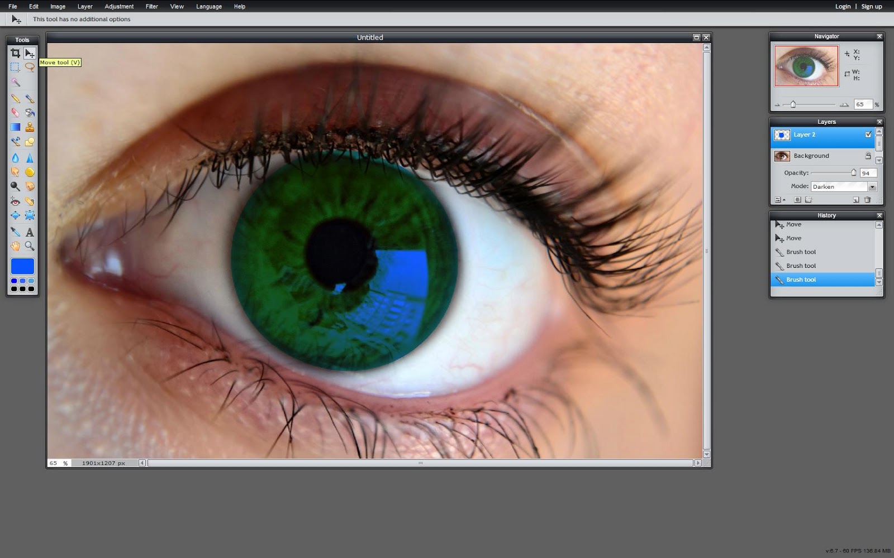Toggle Layer 2 visibility checkbox
Viewport: 894px width, 558px height.
pyautogui.click(x=868, y=134)
